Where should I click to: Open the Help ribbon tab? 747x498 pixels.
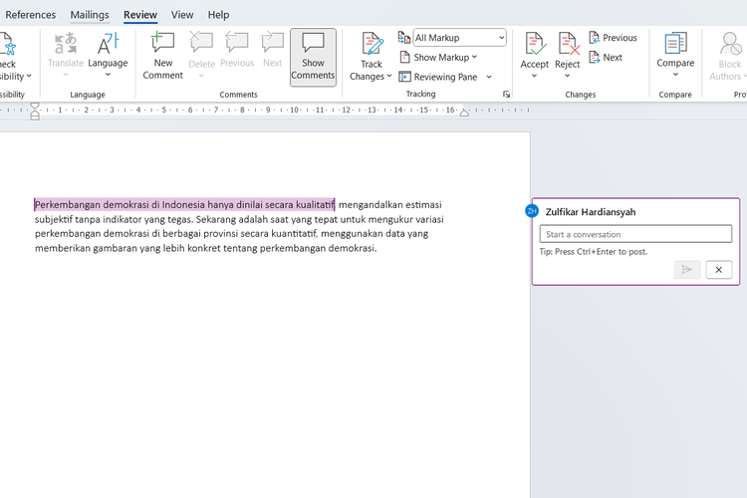point(218,15)
